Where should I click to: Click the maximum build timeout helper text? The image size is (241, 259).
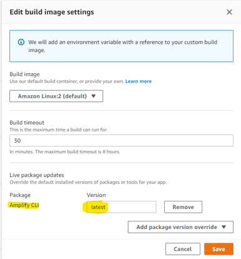(65, 151)
